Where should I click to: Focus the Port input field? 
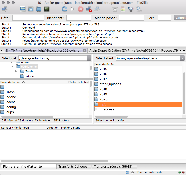(x=164, y=18)
